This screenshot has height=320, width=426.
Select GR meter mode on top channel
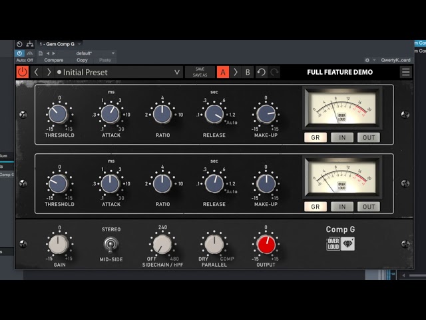coord(316,138)
